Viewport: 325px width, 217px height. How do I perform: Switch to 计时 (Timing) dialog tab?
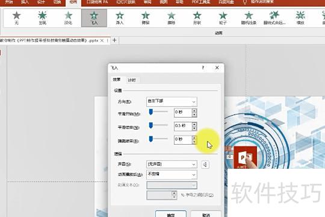point(132,80)
